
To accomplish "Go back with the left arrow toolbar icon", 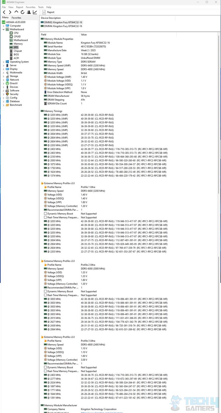I will (4, 12).
